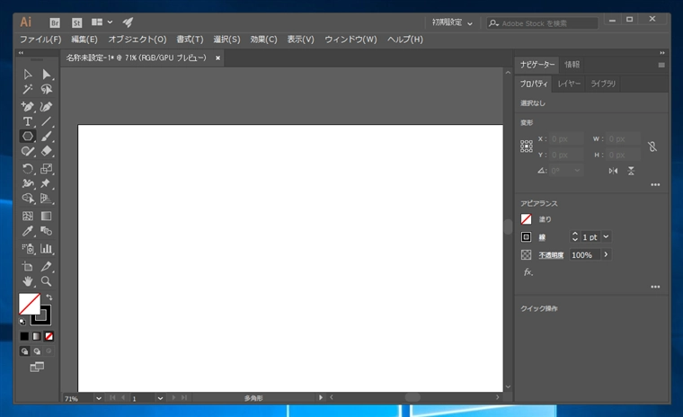Select the Zoom magnifier tool

(x=46, y=281)
